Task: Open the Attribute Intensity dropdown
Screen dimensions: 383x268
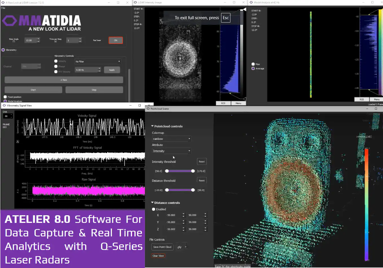Action: point(171,151)
